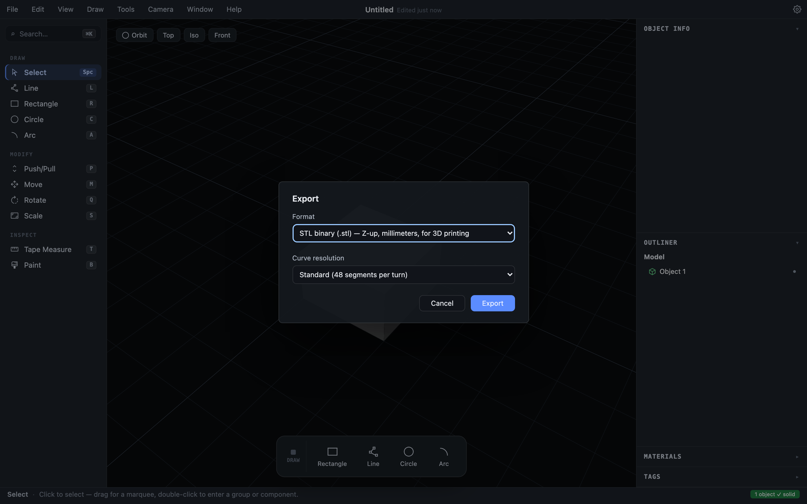Click the DRAW group icon in dock
The height and width of the screenshot is (504, 807).
point(293,456)
